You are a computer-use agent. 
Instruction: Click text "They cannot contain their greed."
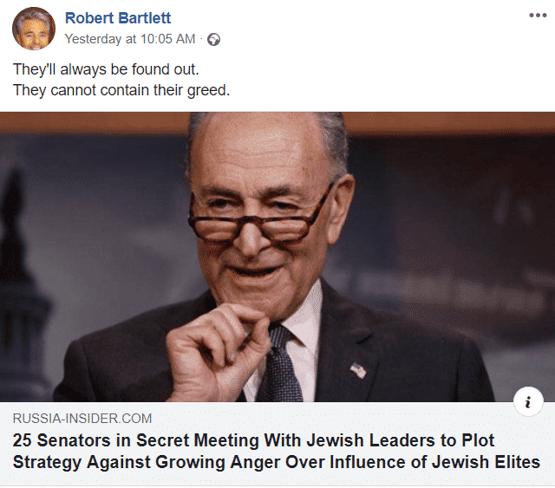coord(121,90)
